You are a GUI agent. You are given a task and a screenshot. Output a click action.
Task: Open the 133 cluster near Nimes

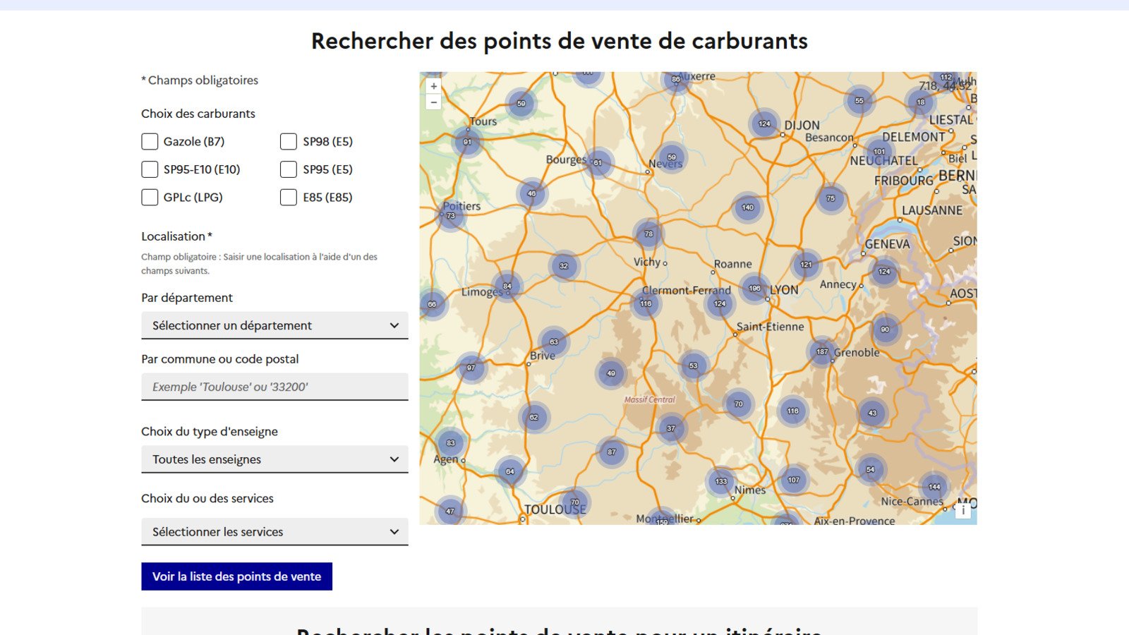(x=721, y=482)
